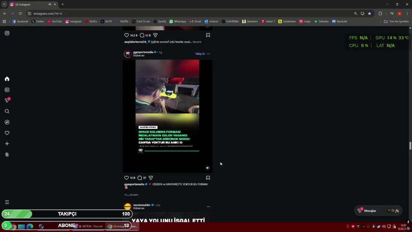Open Chrome tab search dropdown
This screenshot has height=232, width=412.
click(4, 4)
